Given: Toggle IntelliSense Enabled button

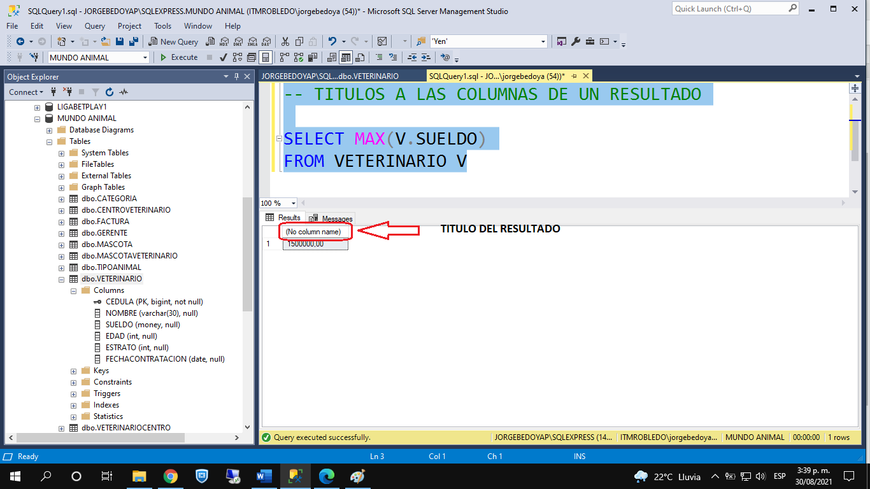Looking at the screenshot, I should click(265, 57).
